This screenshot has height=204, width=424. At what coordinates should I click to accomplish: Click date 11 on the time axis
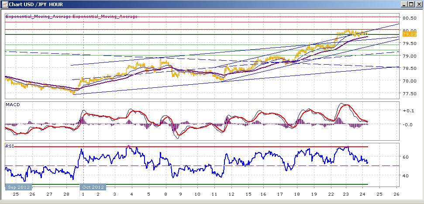pos(214,194)
